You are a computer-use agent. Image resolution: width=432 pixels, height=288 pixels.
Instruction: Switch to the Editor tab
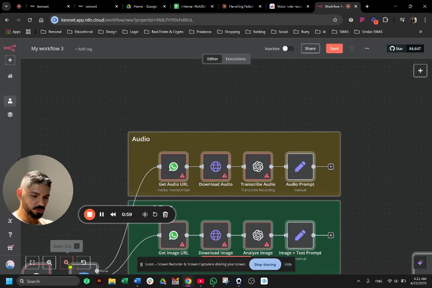212,59
